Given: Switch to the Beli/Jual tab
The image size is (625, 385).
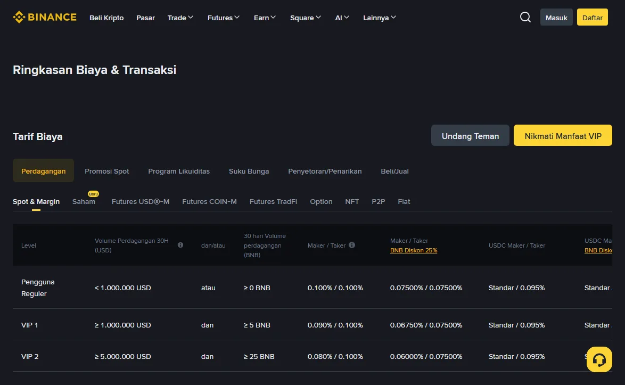Looking at the screenshot, I should click(394, 171).
